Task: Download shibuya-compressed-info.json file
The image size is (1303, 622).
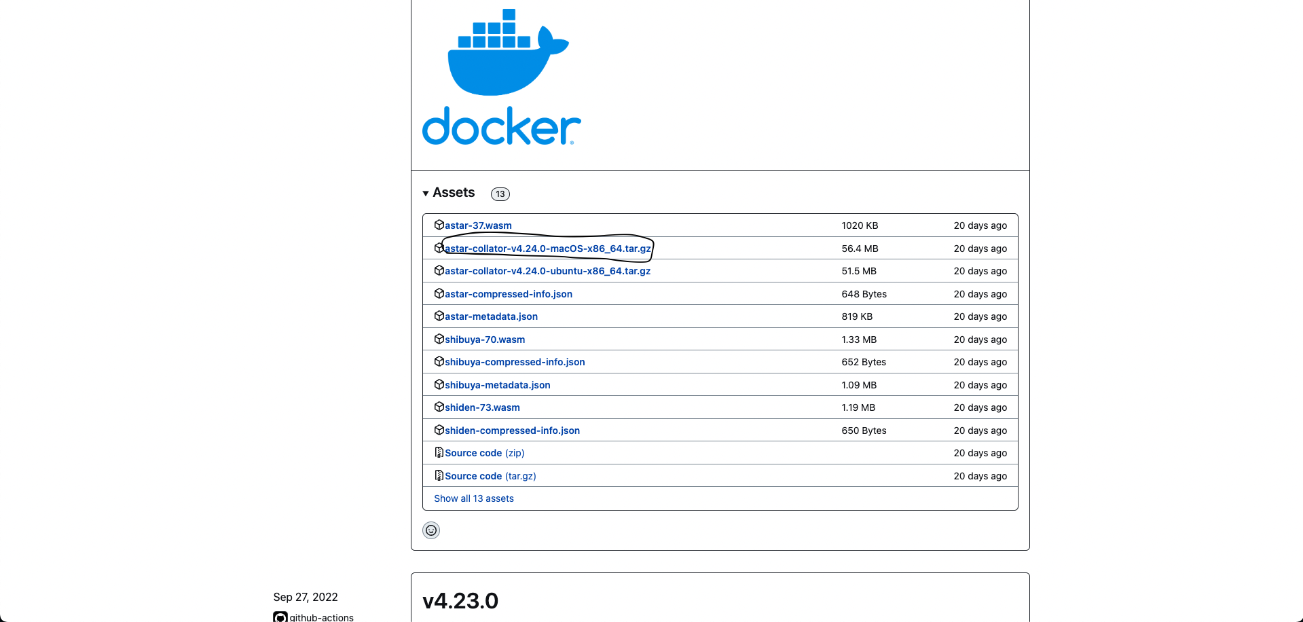Action: click(x=515, y=362)
